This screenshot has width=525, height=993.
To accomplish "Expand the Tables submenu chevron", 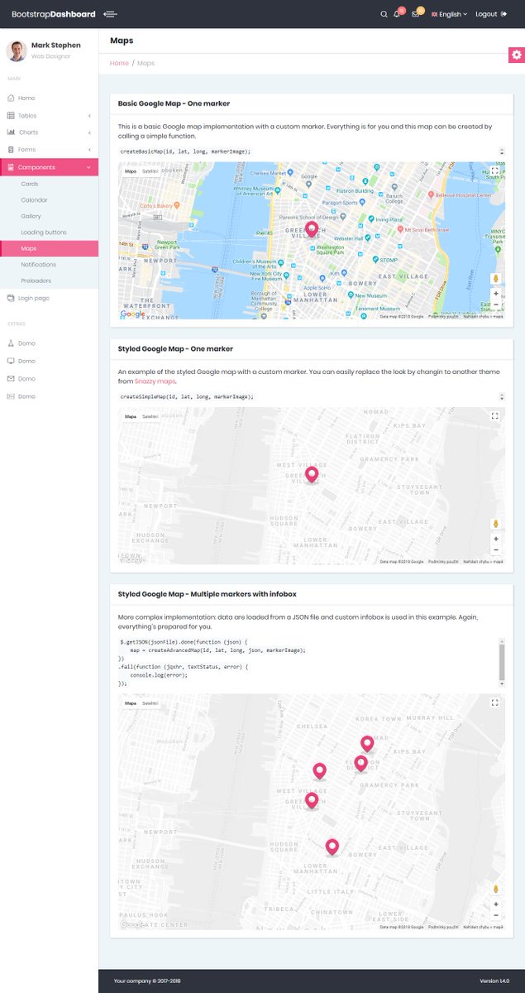I will pyautogui.click(x=89, y=115).
